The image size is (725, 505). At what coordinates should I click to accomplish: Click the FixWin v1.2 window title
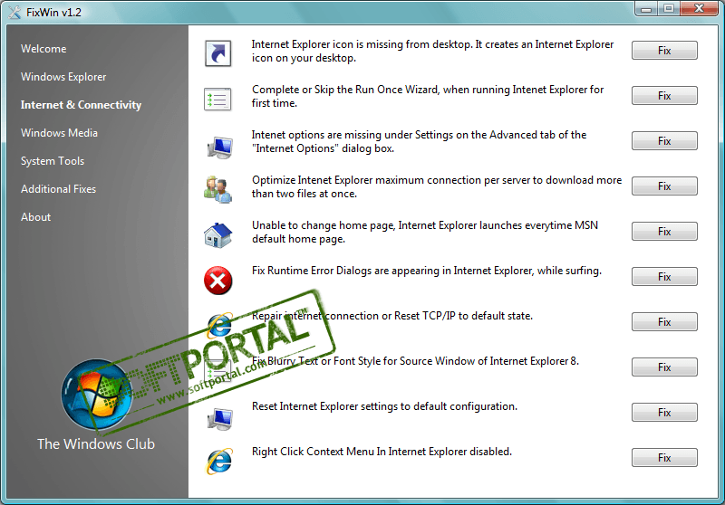(x=53, y=13)
